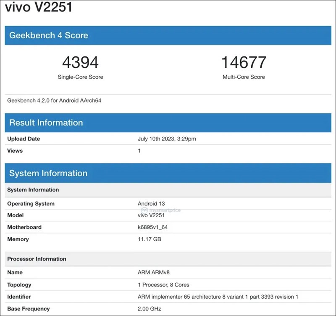Click the Geekbench 4.2.0 for Android AArch64 text
This screenshot has height=316, width=336.
point(56,100)
